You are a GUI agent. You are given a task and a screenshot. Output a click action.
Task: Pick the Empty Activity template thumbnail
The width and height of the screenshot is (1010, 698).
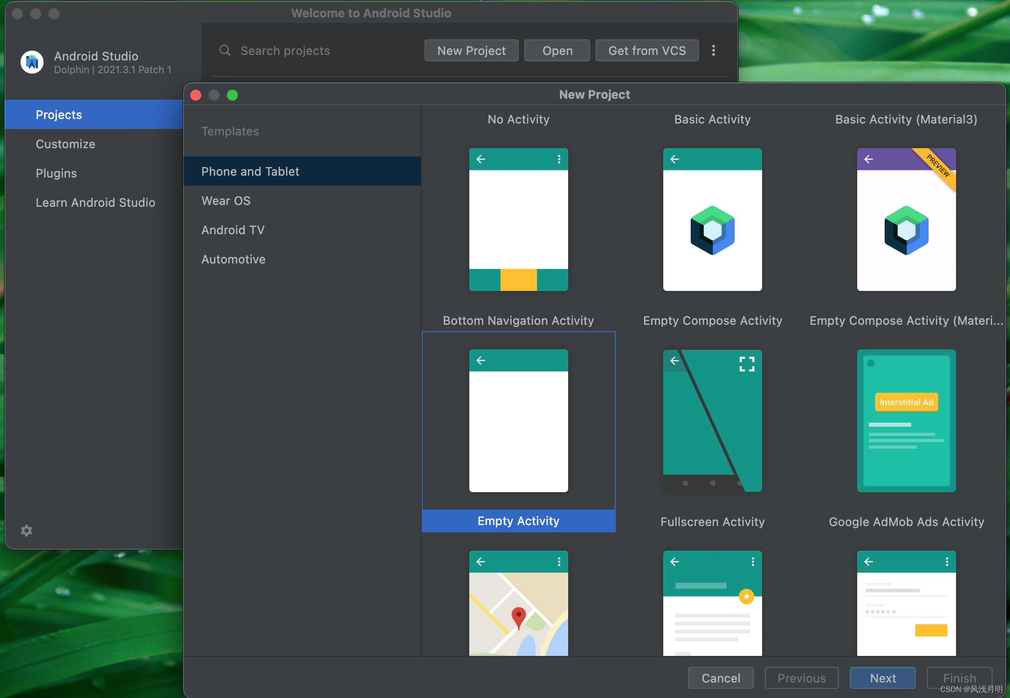518,420
